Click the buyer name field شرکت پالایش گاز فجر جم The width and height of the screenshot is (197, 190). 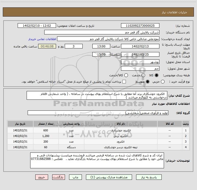(x=102, y=32)
